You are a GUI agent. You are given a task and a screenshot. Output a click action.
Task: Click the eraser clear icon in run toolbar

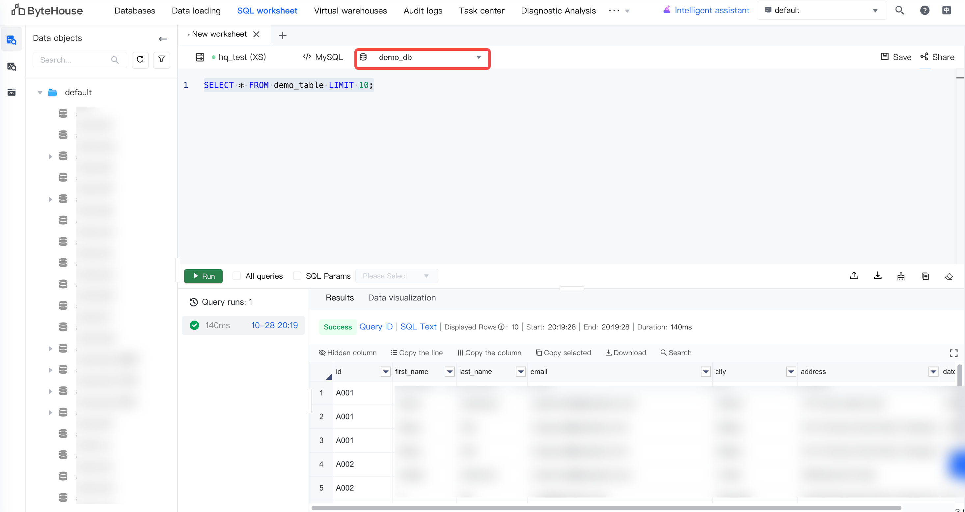[x=949, y=276]
